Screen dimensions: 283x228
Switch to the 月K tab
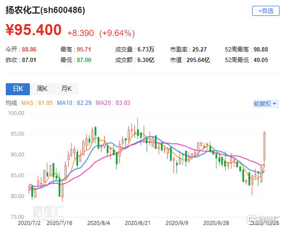66,89
